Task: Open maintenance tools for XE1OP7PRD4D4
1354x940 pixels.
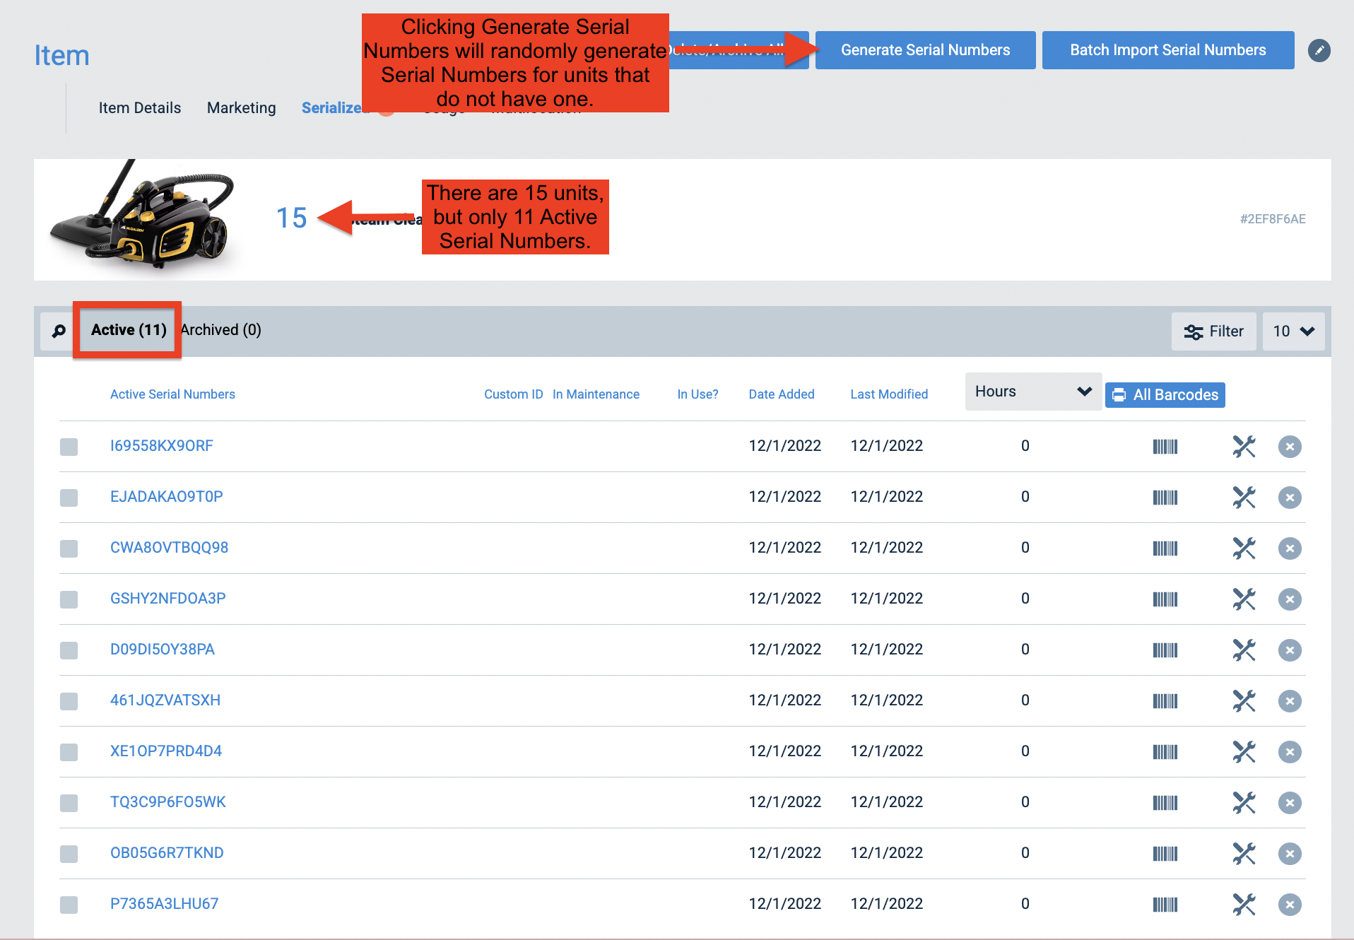Action: coord(1244,751)
